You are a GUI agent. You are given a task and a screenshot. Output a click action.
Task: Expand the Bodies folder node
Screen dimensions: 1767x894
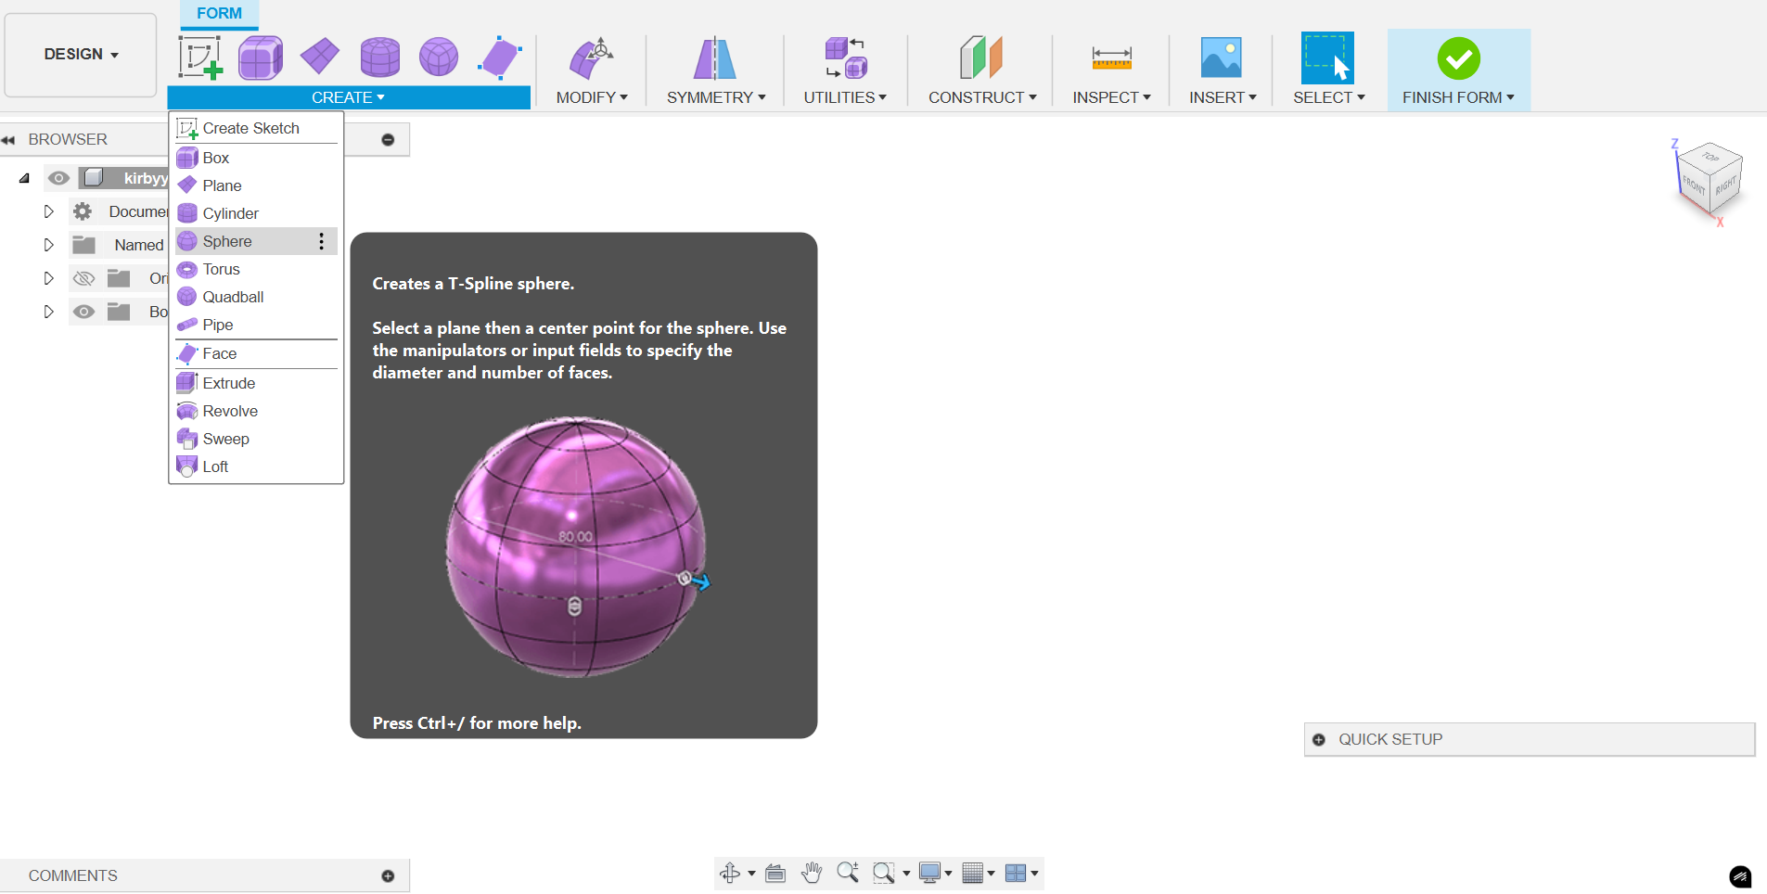pyautogui.click(x=48, y=312)
